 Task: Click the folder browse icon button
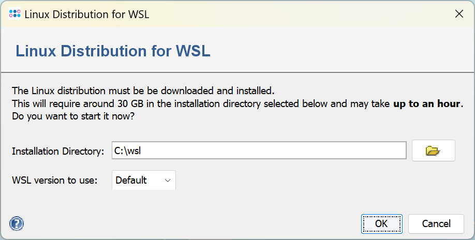click(x=433, y=151)
